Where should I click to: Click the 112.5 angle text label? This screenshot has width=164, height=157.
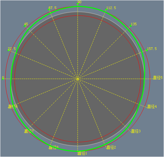click(x=111, y=8)
